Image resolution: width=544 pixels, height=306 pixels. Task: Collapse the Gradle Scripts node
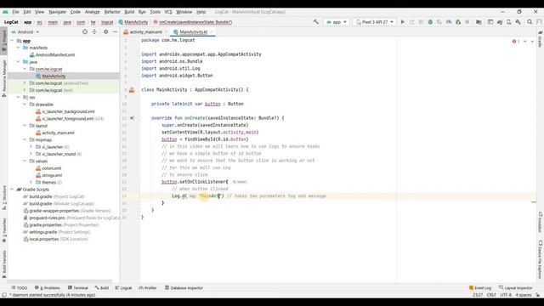pos(12,190)
